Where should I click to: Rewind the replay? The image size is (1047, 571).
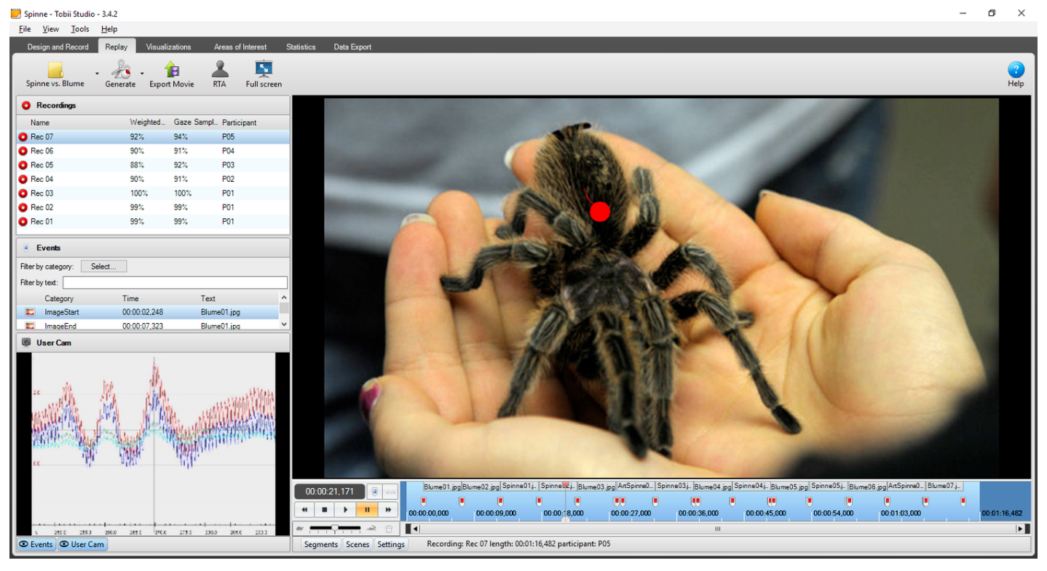click(305, 510)
